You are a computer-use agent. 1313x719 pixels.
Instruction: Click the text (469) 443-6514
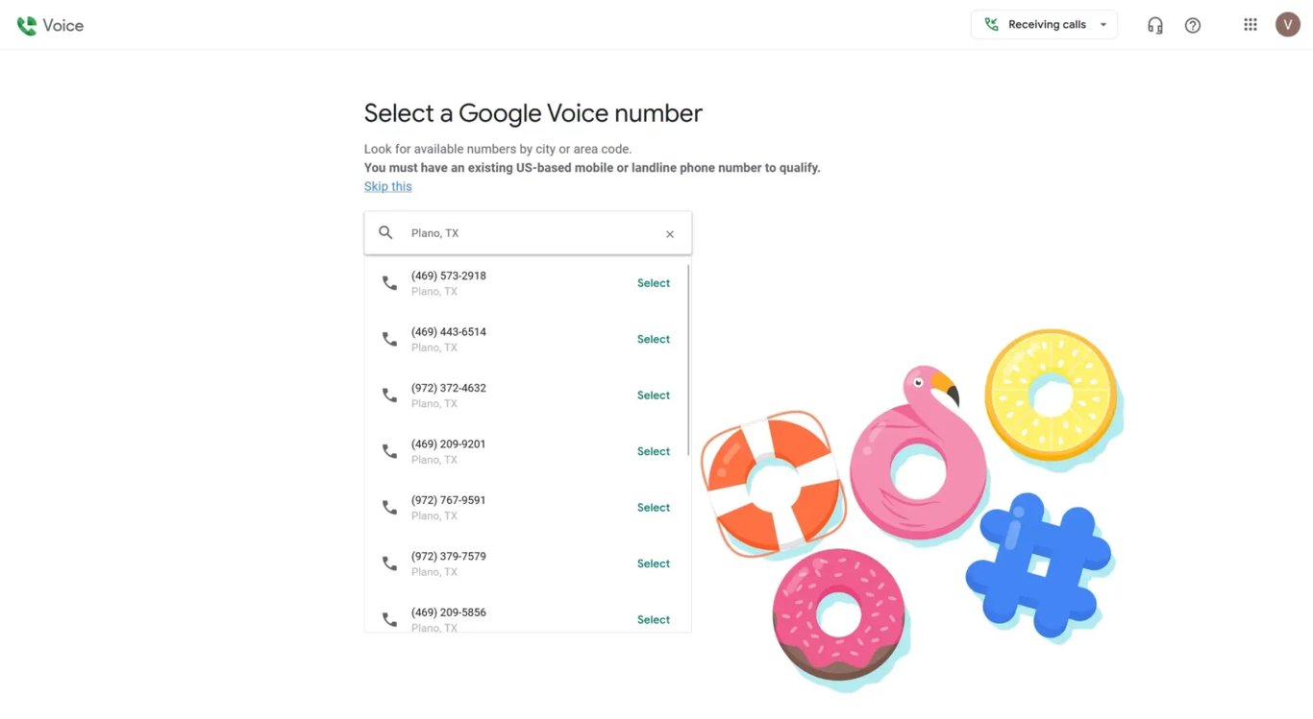[449, 332]
